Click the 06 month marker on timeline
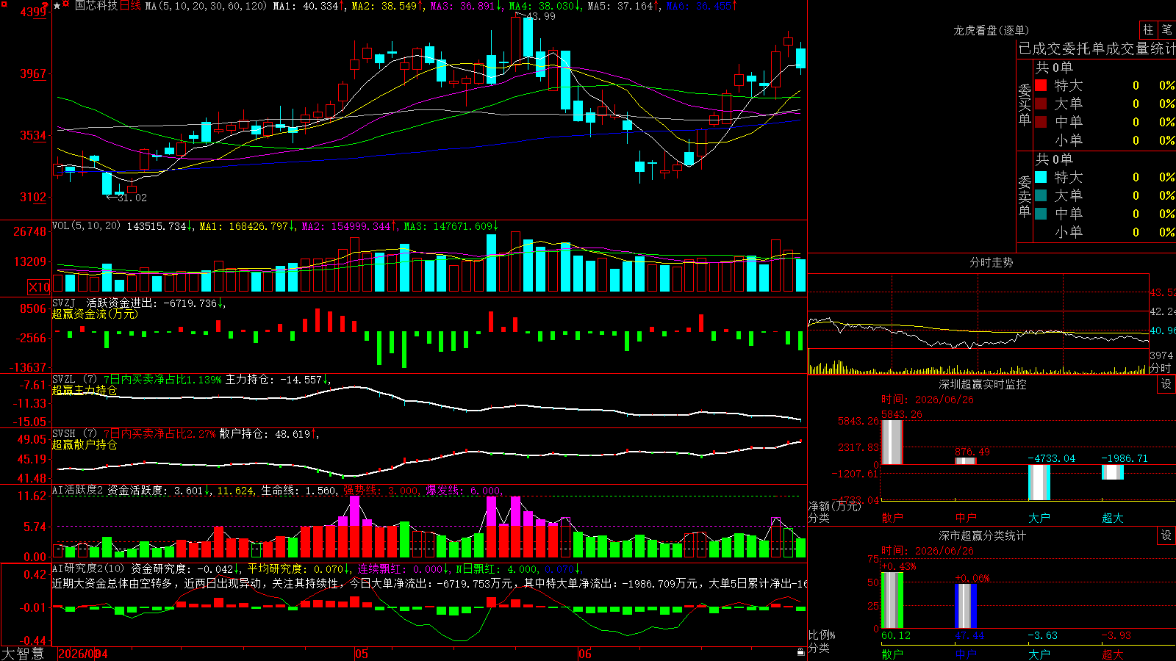This screenshot has width=1176, height=661. coord(584,654)
